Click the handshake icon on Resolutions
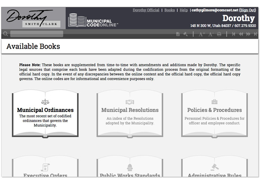The image size is (260, 185). [130, 102]
